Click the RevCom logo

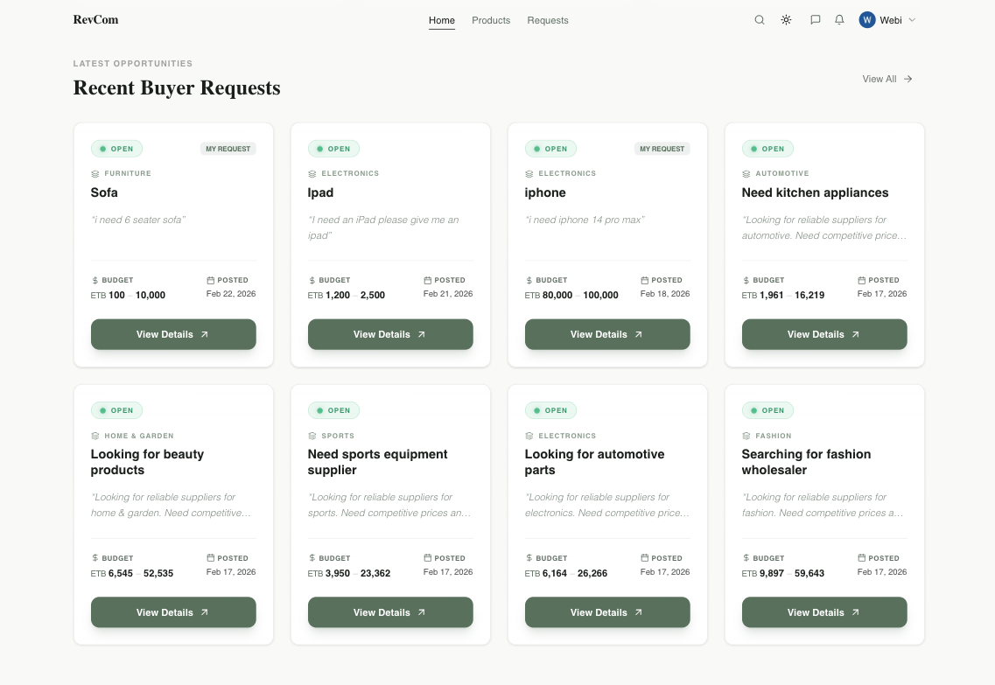click(x=95, y=20)
